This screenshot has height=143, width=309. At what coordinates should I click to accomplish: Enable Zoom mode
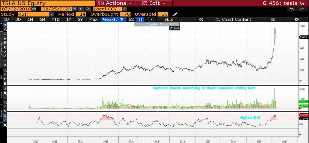[174, 24]
